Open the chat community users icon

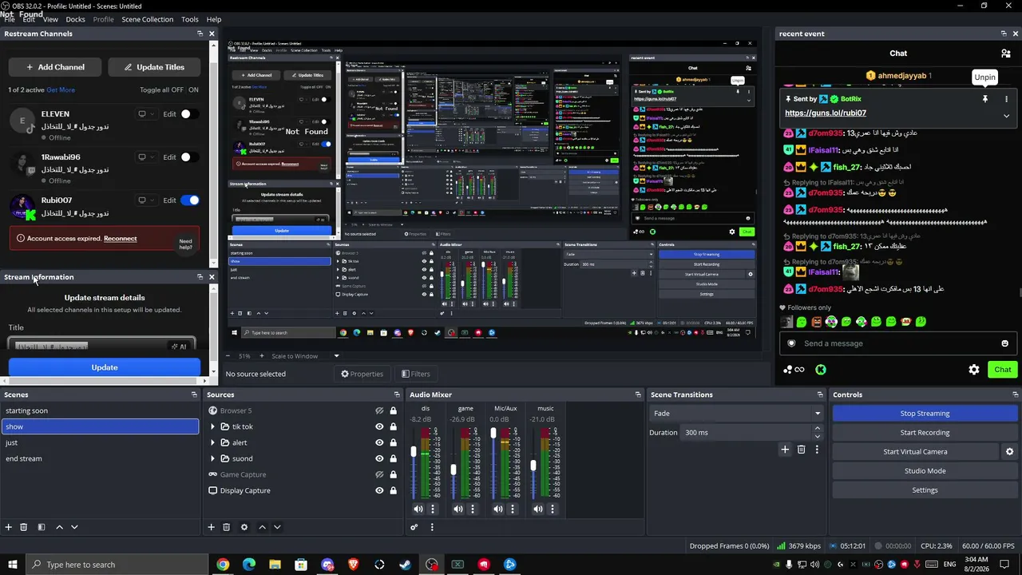click(1006, 54)
